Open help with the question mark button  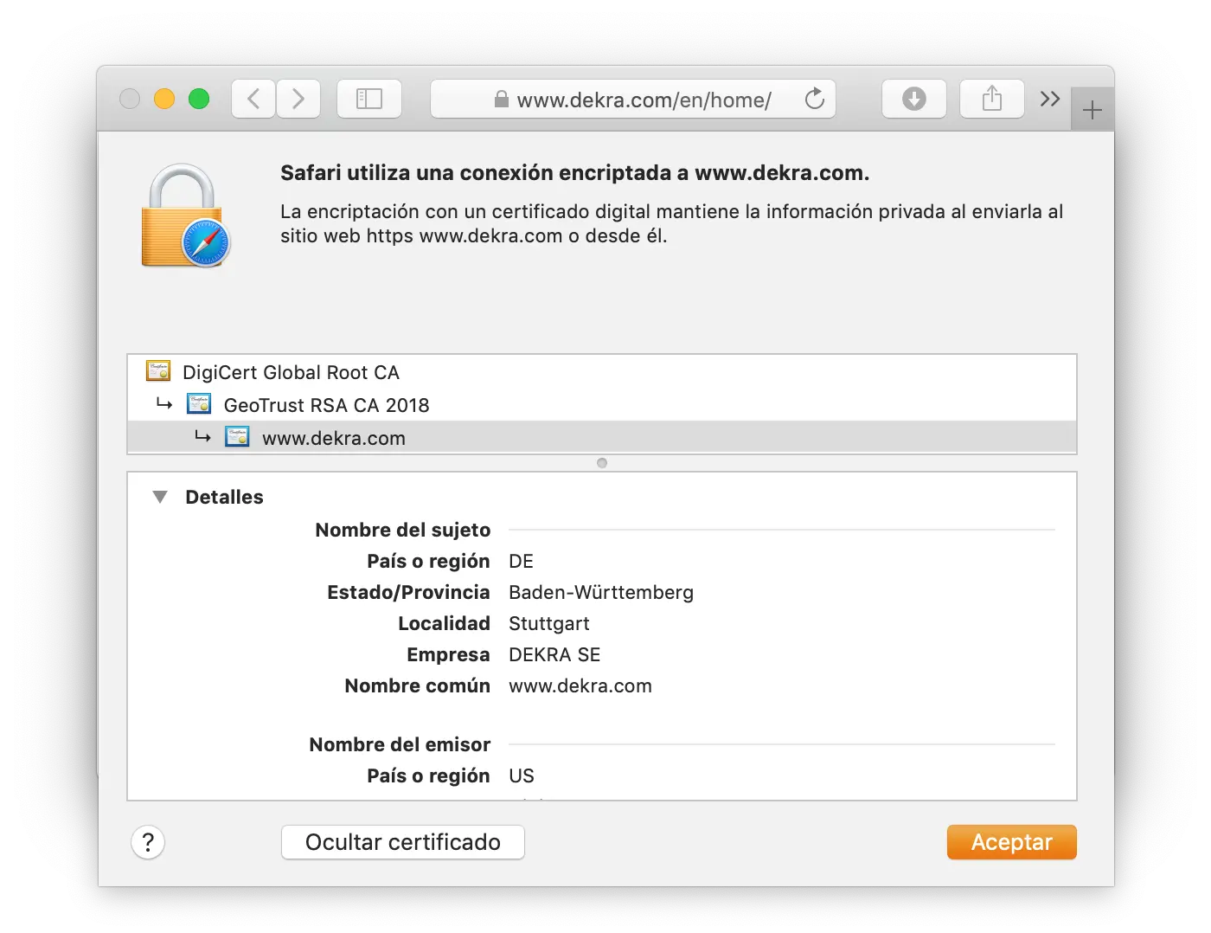[148, 842]
